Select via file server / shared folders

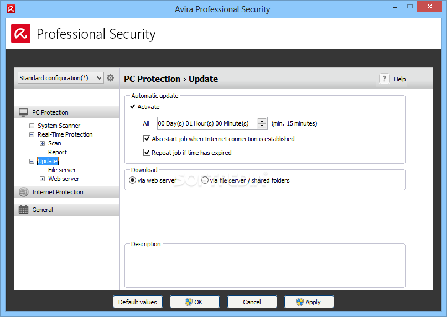(205, 180)
